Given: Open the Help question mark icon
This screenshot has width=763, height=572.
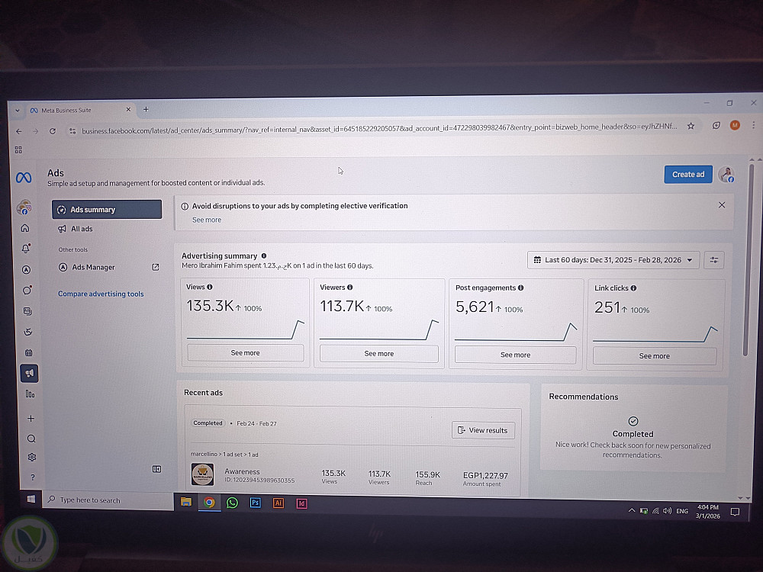Looking at the screenshot, I should 33,477.
